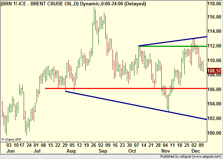223x159 pixels.
Task: Click the '07' date label above Oct
Action: [137, 145]
